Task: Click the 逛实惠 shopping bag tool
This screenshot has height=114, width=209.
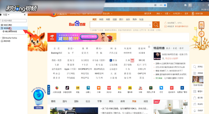Action: pyautogui.click(x=198, y=98)
